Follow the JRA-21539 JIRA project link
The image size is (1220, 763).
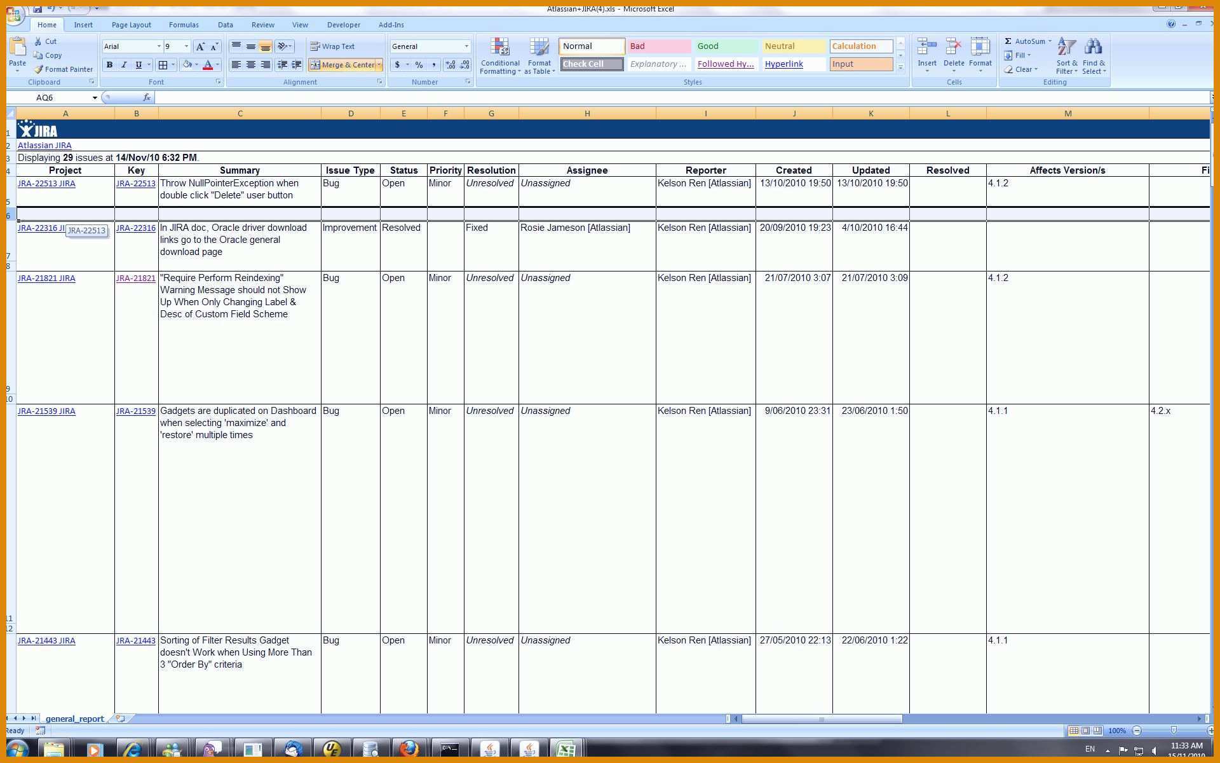pos(46,411)
